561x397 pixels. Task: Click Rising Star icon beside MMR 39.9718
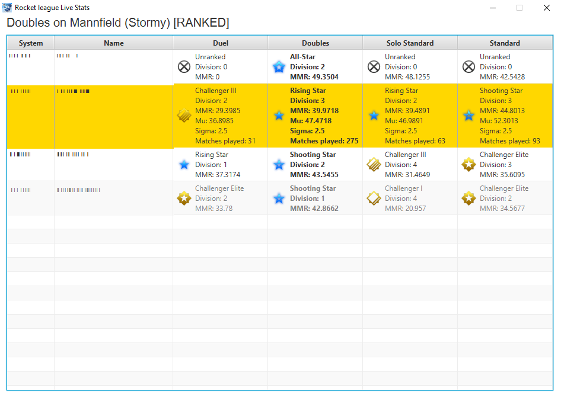pos(279,116)
